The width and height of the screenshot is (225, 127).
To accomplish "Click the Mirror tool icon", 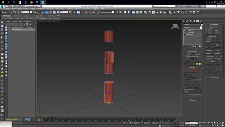I will coord(117,12).
